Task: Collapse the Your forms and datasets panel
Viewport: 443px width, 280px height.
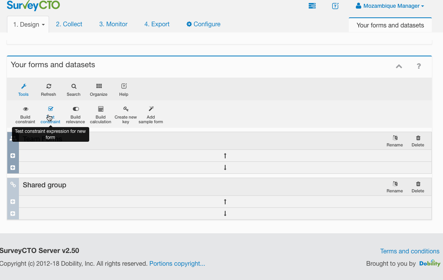Action: 399,66
